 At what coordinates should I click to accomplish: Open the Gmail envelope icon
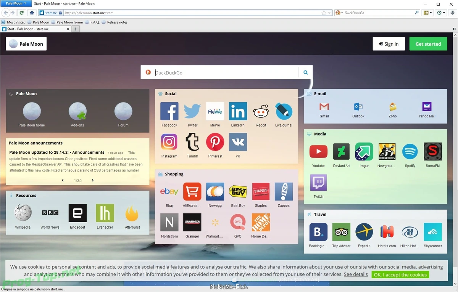[x=324, y=107]
